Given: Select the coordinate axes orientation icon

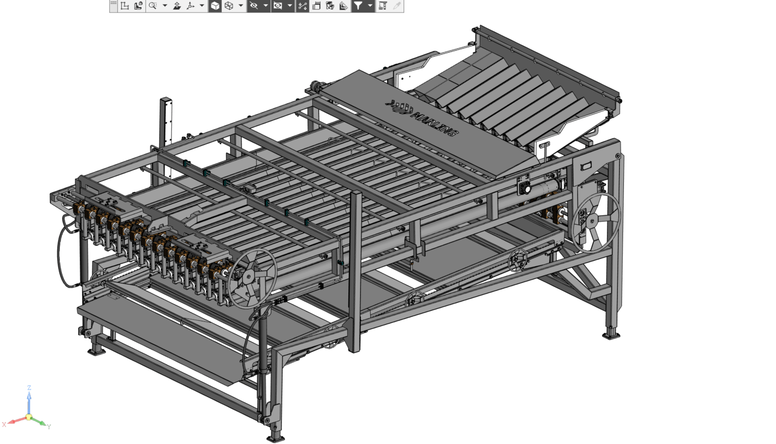Looking at the screenshot, I should [190, 6].
